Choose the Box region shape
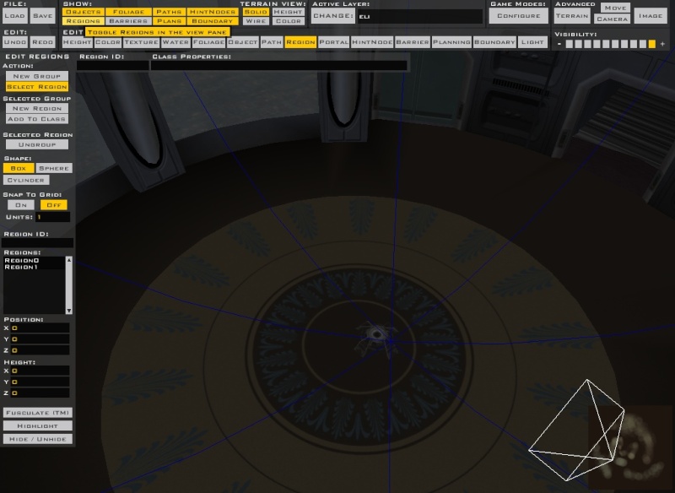 click(x=19, y=168)
